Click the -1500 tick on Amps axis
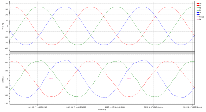The image size is (206, 112). pyautogui.click(x=6, y=103)
